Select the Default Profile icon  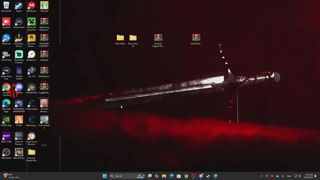[19, 73]
